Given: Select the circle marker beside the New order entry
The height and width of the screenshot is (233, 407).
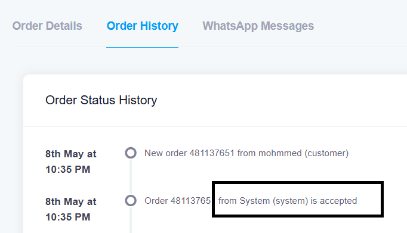Looking at the screenshot, I should tap(131, 153).
